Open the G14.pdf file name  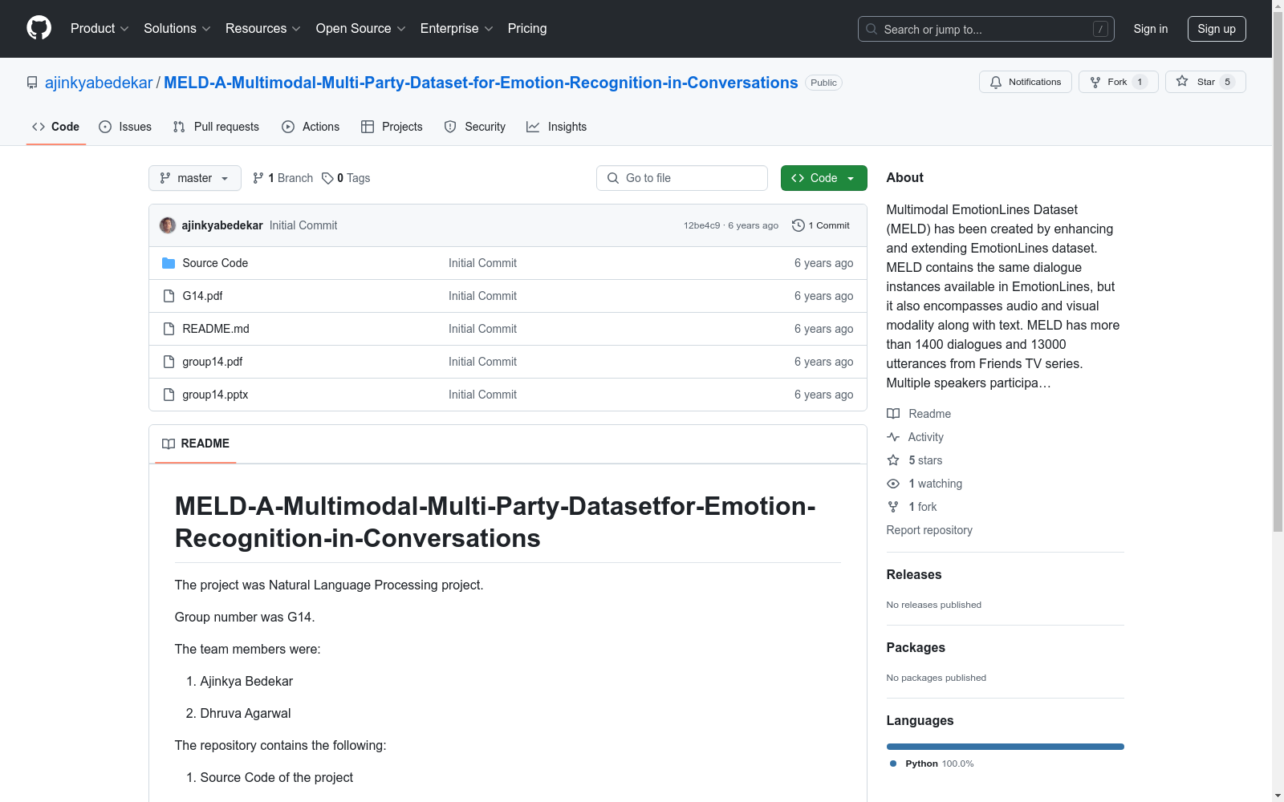pyautogui.click(x=202, y=296)
